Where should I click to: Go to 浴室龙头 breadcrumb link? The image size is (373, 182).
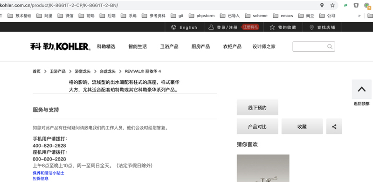(83, 71)
